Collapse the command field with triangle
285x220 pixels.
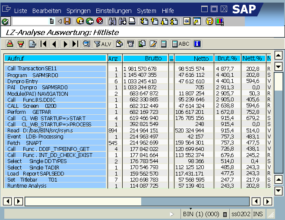click(60, 22)
